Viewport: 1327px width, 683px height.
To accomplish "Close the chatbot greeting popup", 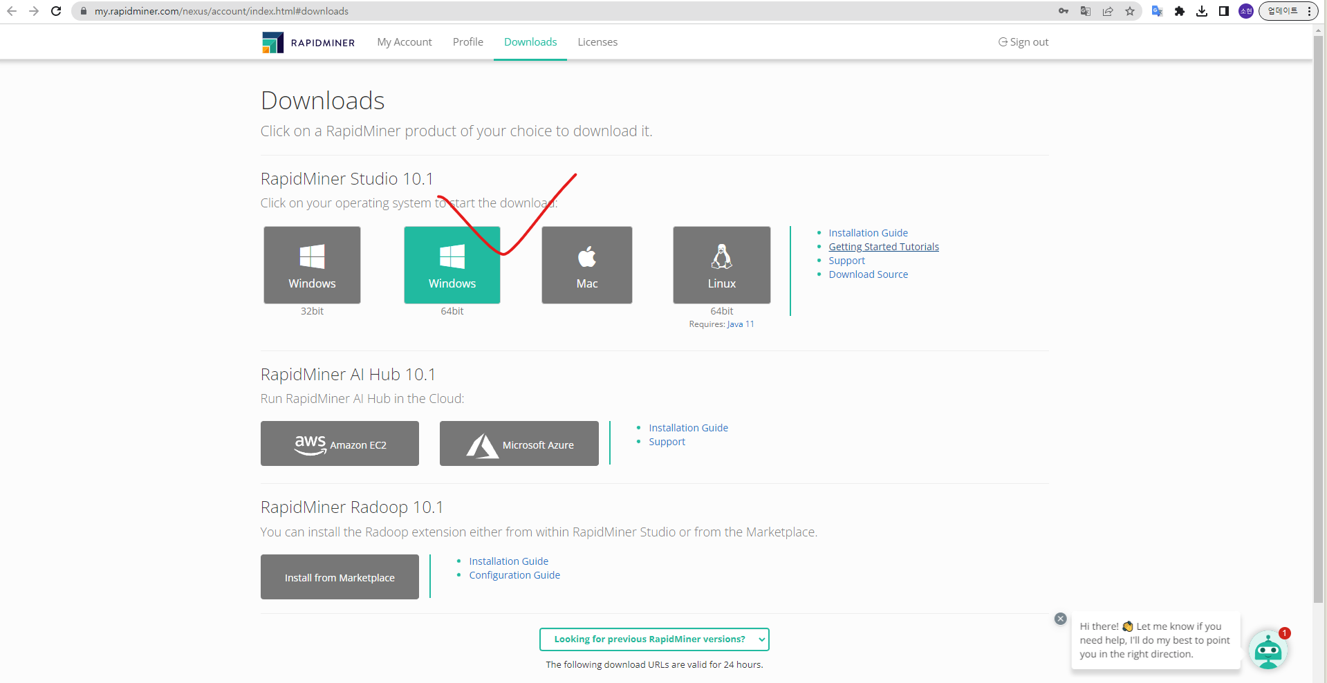I will (1061, 619).
